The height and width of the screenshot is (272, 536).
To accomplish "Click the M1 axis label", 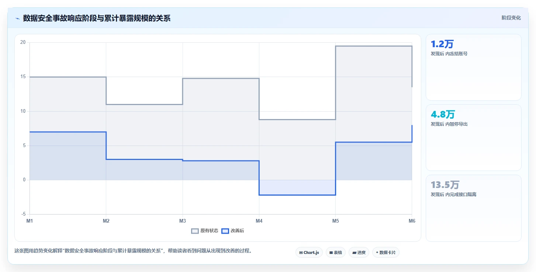I will (30, 221).
